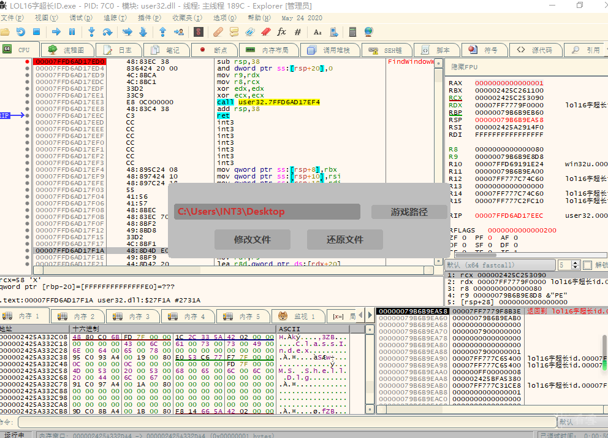
Task: Switch to the Breakpoints (断点) tab
Action: pyautogui.click(x=214, y=50)
